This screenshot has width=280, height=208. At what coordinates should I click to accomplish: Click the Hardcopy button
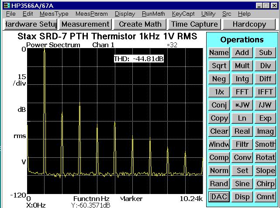249,24
